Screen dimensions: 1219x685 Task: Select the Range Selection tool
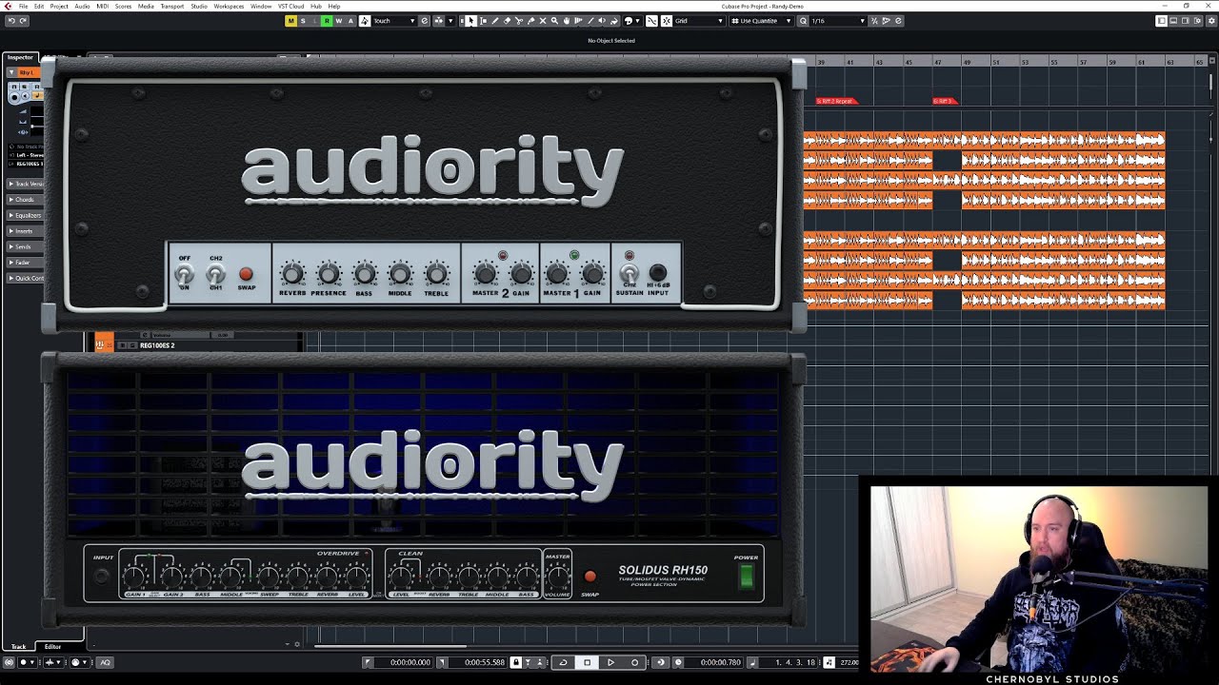(483, 21)
